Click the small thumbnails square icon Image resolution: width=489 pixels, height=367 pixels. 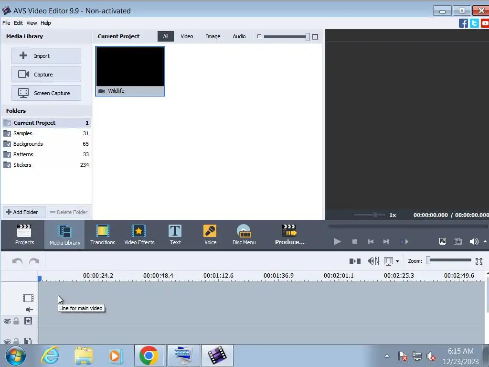pos(259,36)
